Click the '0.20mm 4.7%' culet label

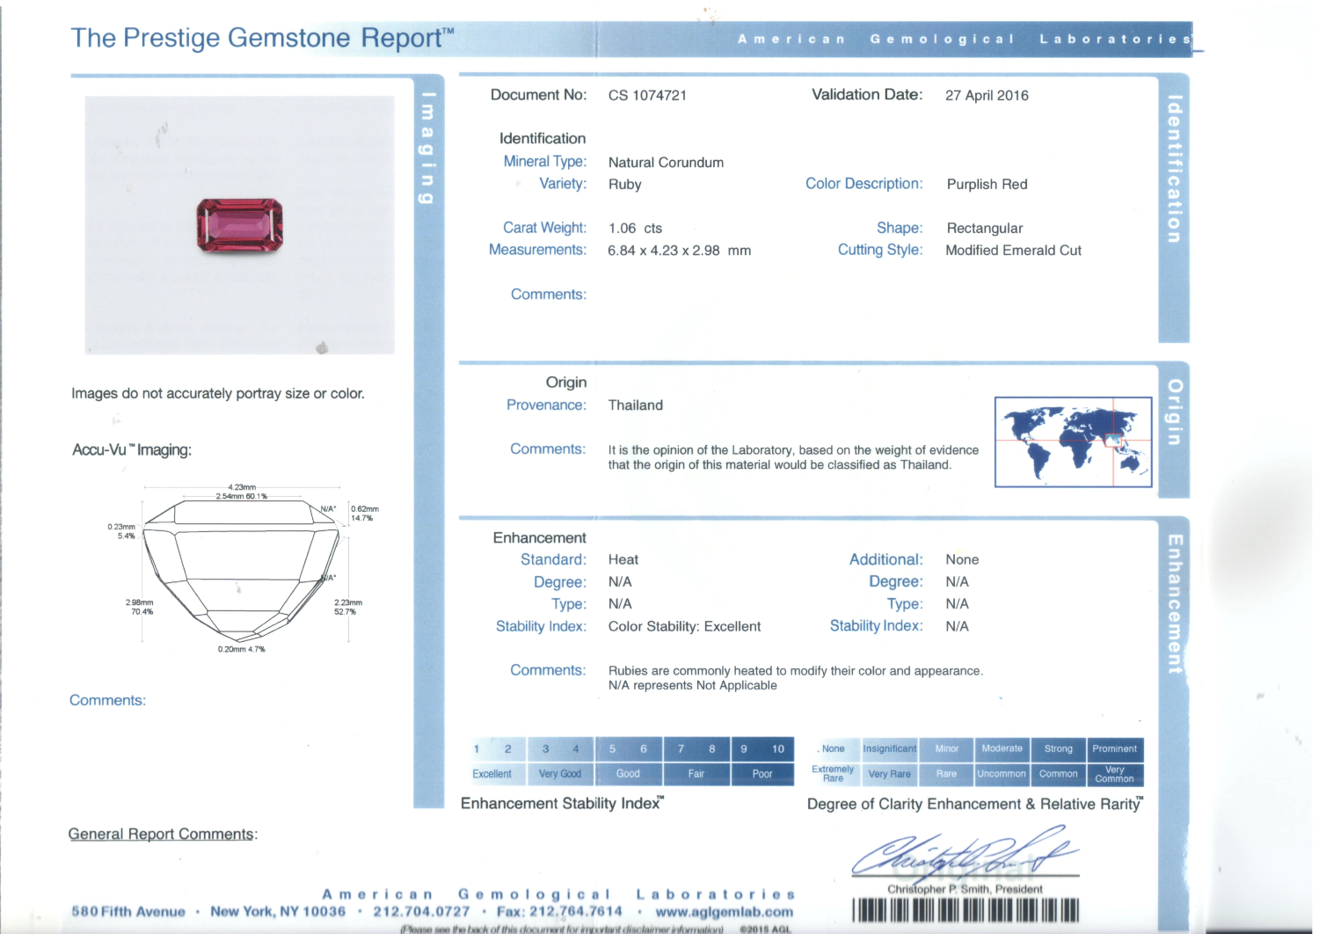point(242,649)
